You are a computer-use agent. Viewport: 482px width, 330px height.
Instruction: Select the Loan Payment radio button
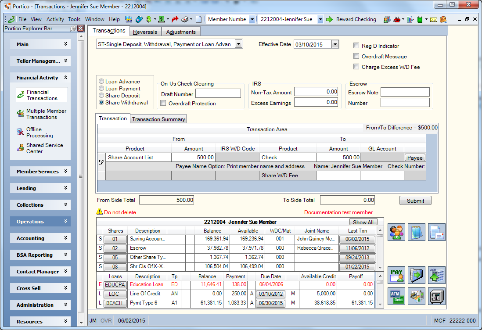click(x=101, y=89)
